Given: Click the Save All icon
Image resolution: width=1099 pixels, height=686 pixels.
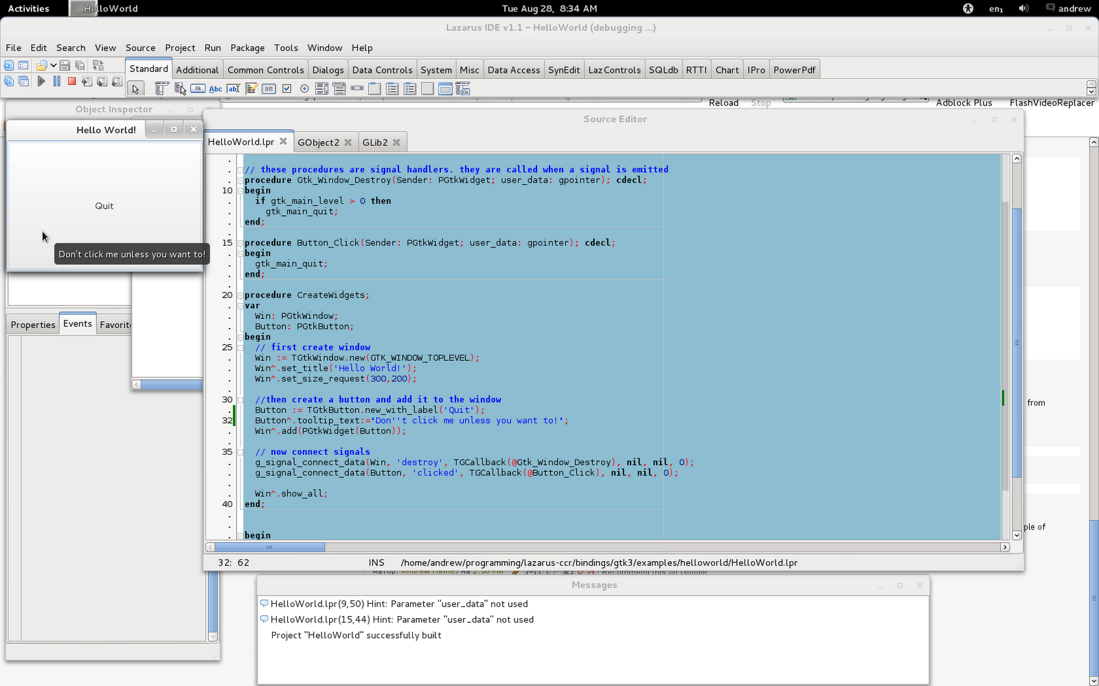Looking at the screenshot, I should tap(80, 65).
